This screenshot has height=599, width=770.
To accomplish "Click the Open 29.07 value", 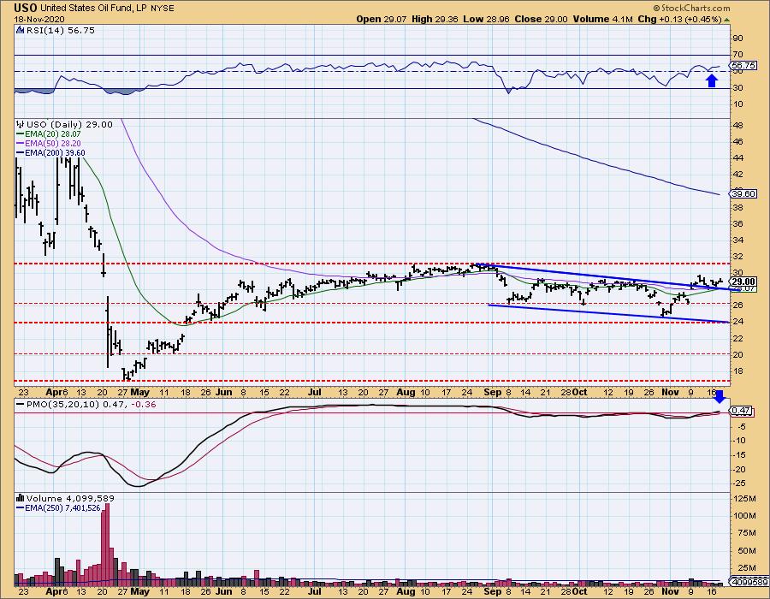I will click(381, 19).
